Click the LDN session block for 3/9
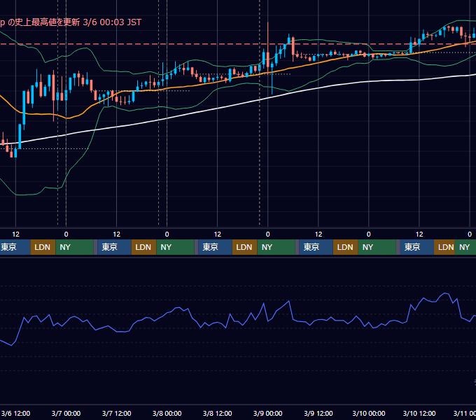Screen dimensions: 476x420 345,247
